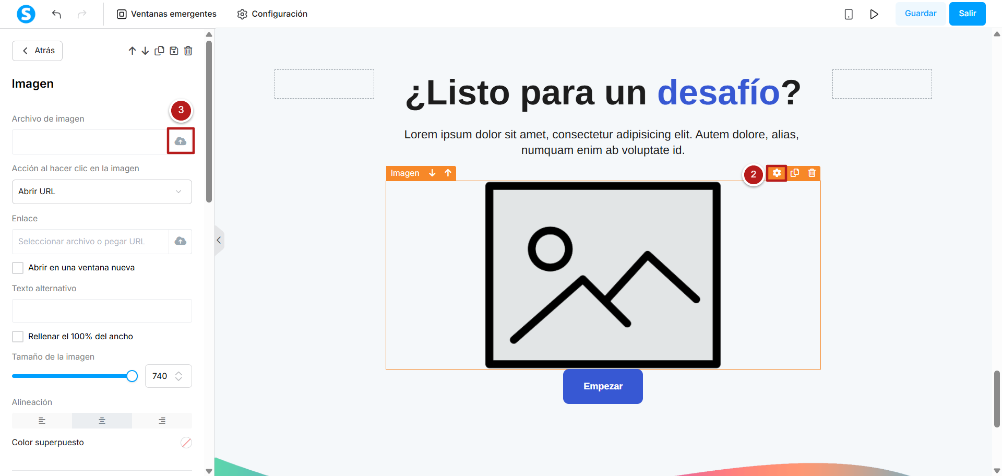
Task: Click the Imagen block label tag
Action: coord(405,173)
